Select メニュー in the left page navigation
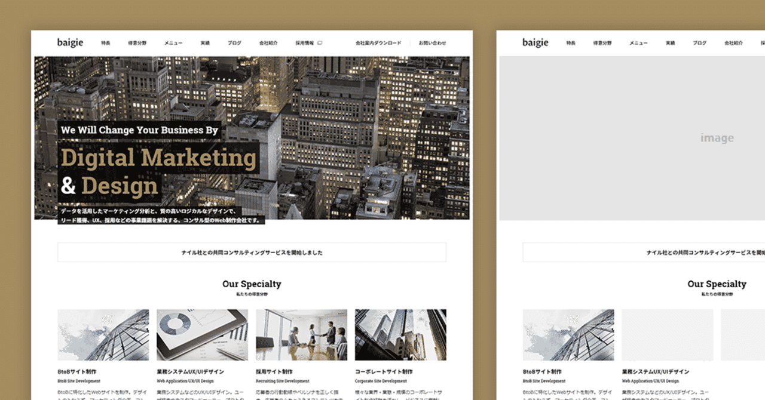This screenshot has height=400, width=765. pos(173,43)
